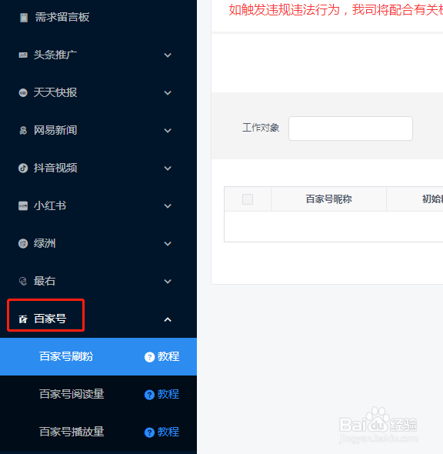The height and width of the screenshot is (454, 443).
Task: Click the 抖音视频 TikTok icon
Action: coord(23,168)
